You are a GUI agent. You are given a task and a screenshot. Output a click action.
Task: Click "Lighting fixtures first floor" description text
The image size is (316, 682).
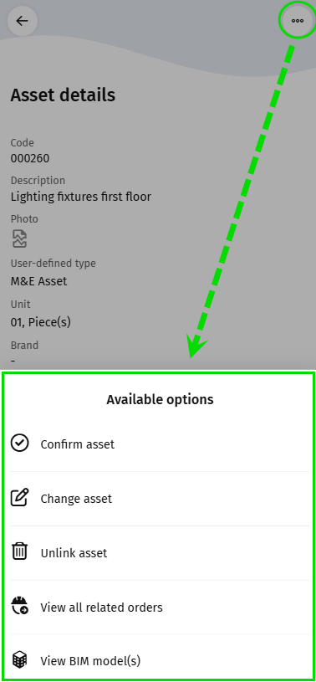[81, 197]
